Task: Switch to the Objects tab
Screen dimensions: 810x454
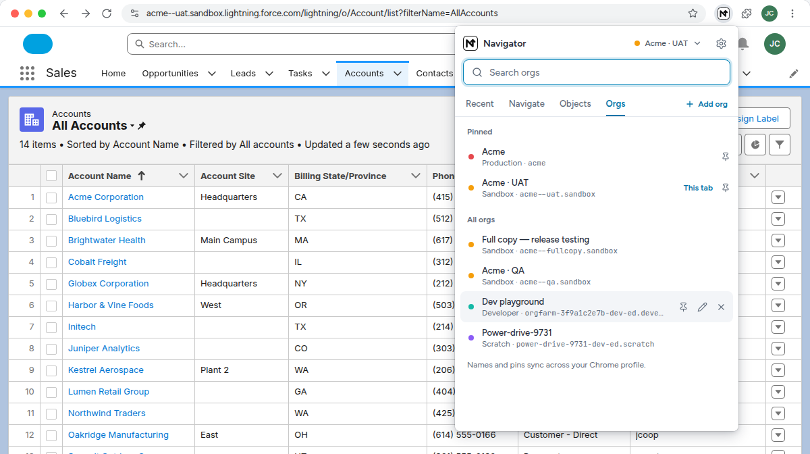Action: [575, 104]
